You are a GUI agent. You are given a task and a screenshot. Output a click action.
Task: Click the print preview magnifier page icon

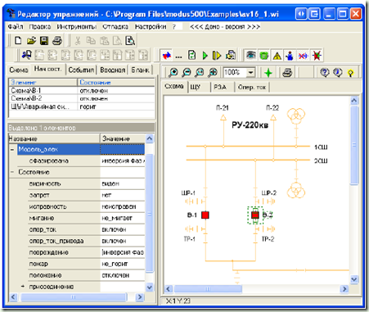tap(130, 41)
